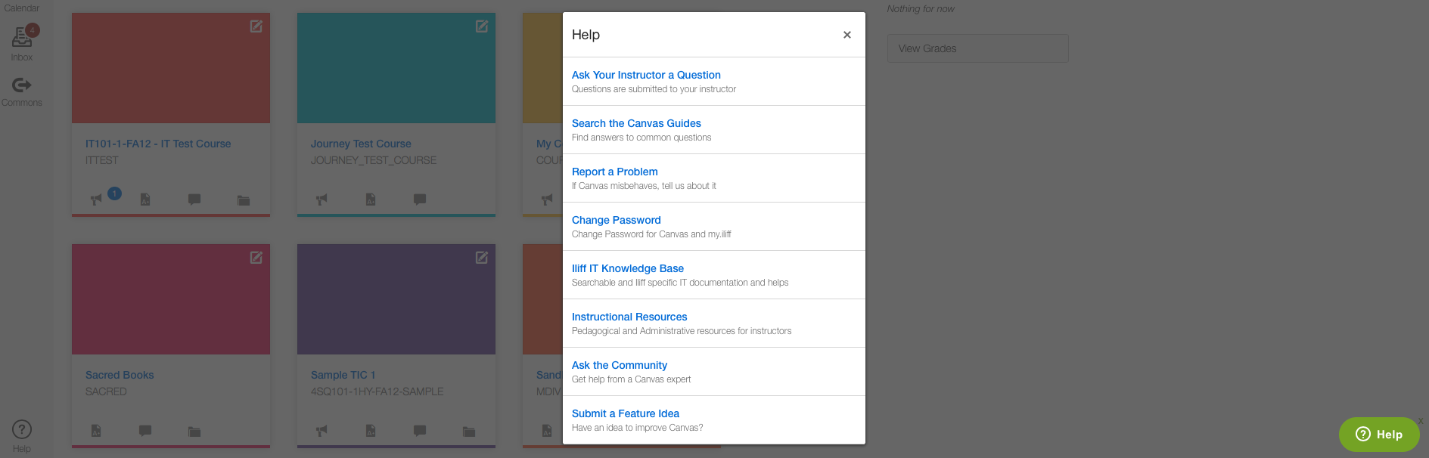Select Ask Your Instructor a Question
1429x458 pixels.
(645, 75)
